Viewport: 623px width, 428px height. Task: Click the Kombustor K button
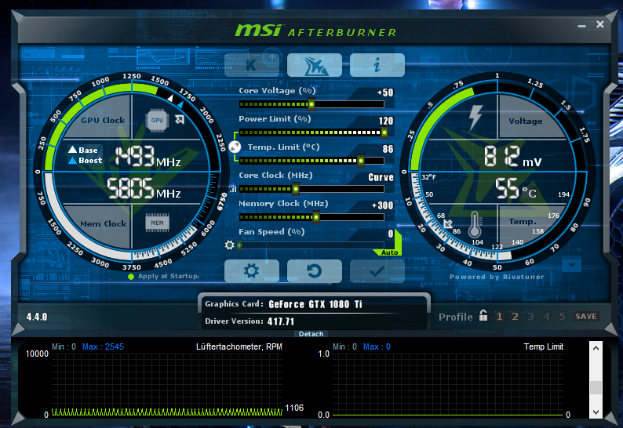[x=252, y=65]
